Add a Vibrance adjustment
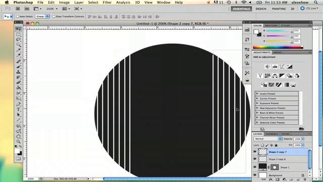The height and width of the screenshot is (182, 323). click(x=260, y=76)
